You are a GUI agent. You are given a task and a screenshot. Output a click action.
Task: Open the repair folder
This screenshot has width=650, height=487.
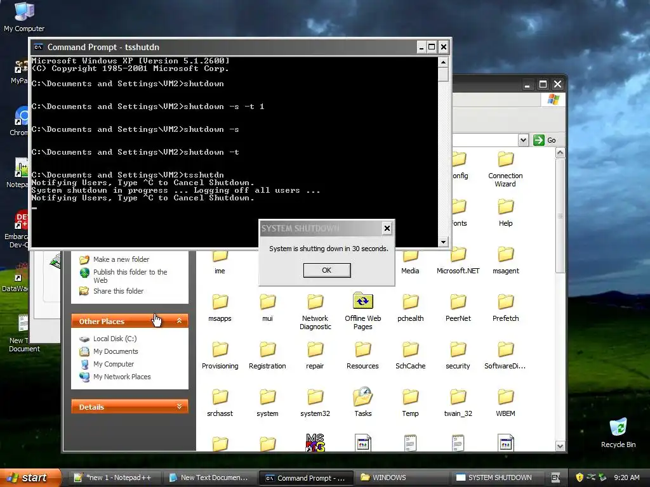[x=315, y=355]
